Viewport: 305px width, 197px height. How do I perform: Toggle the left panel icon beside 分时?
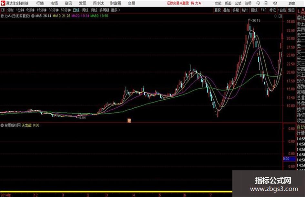[3, 10]
